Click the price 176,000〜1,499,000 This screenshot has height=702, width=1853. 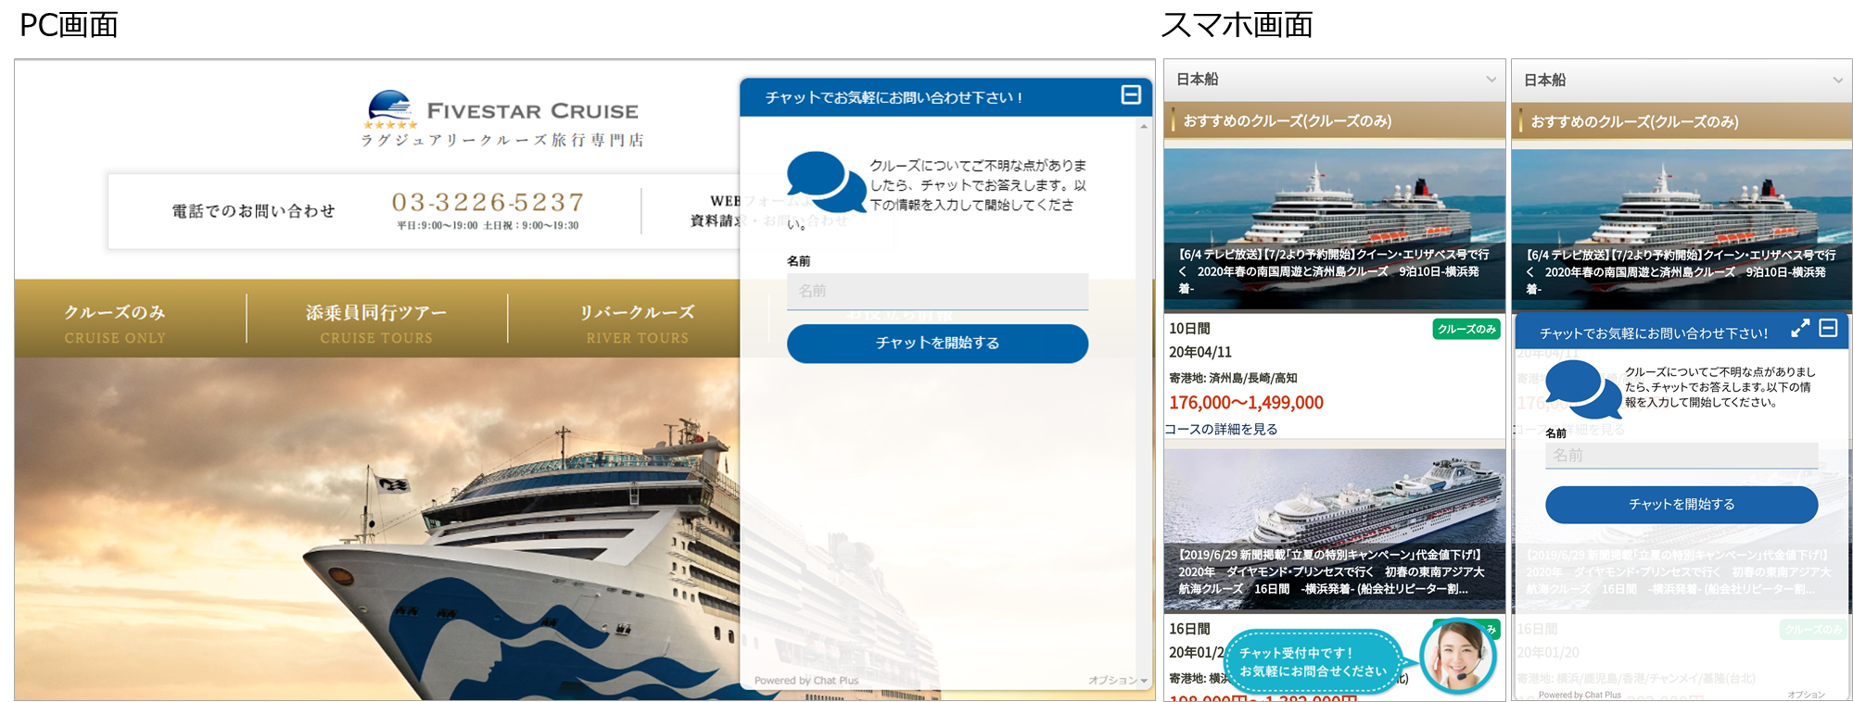tap(1246, 403)
